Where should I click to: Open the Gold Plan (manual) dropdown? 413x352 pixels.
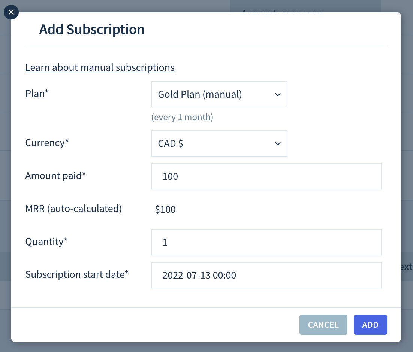[x=219, y=94]
